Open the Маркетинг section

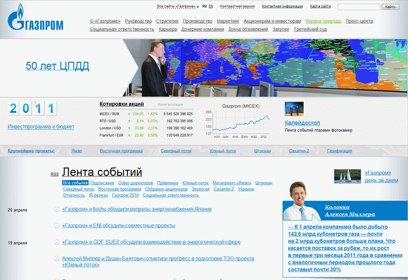(x=228, y=21)
